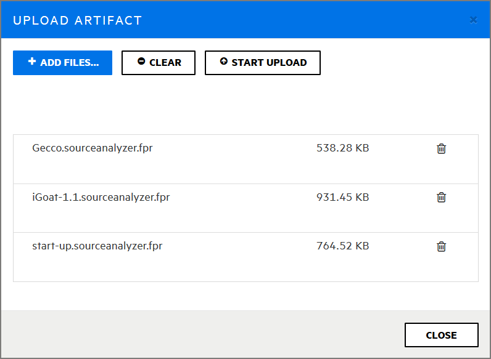Click the 931.45 KB file size
The height and width of the screenshot is (359, 491).
pyautogui.click(x=342, y=197)
